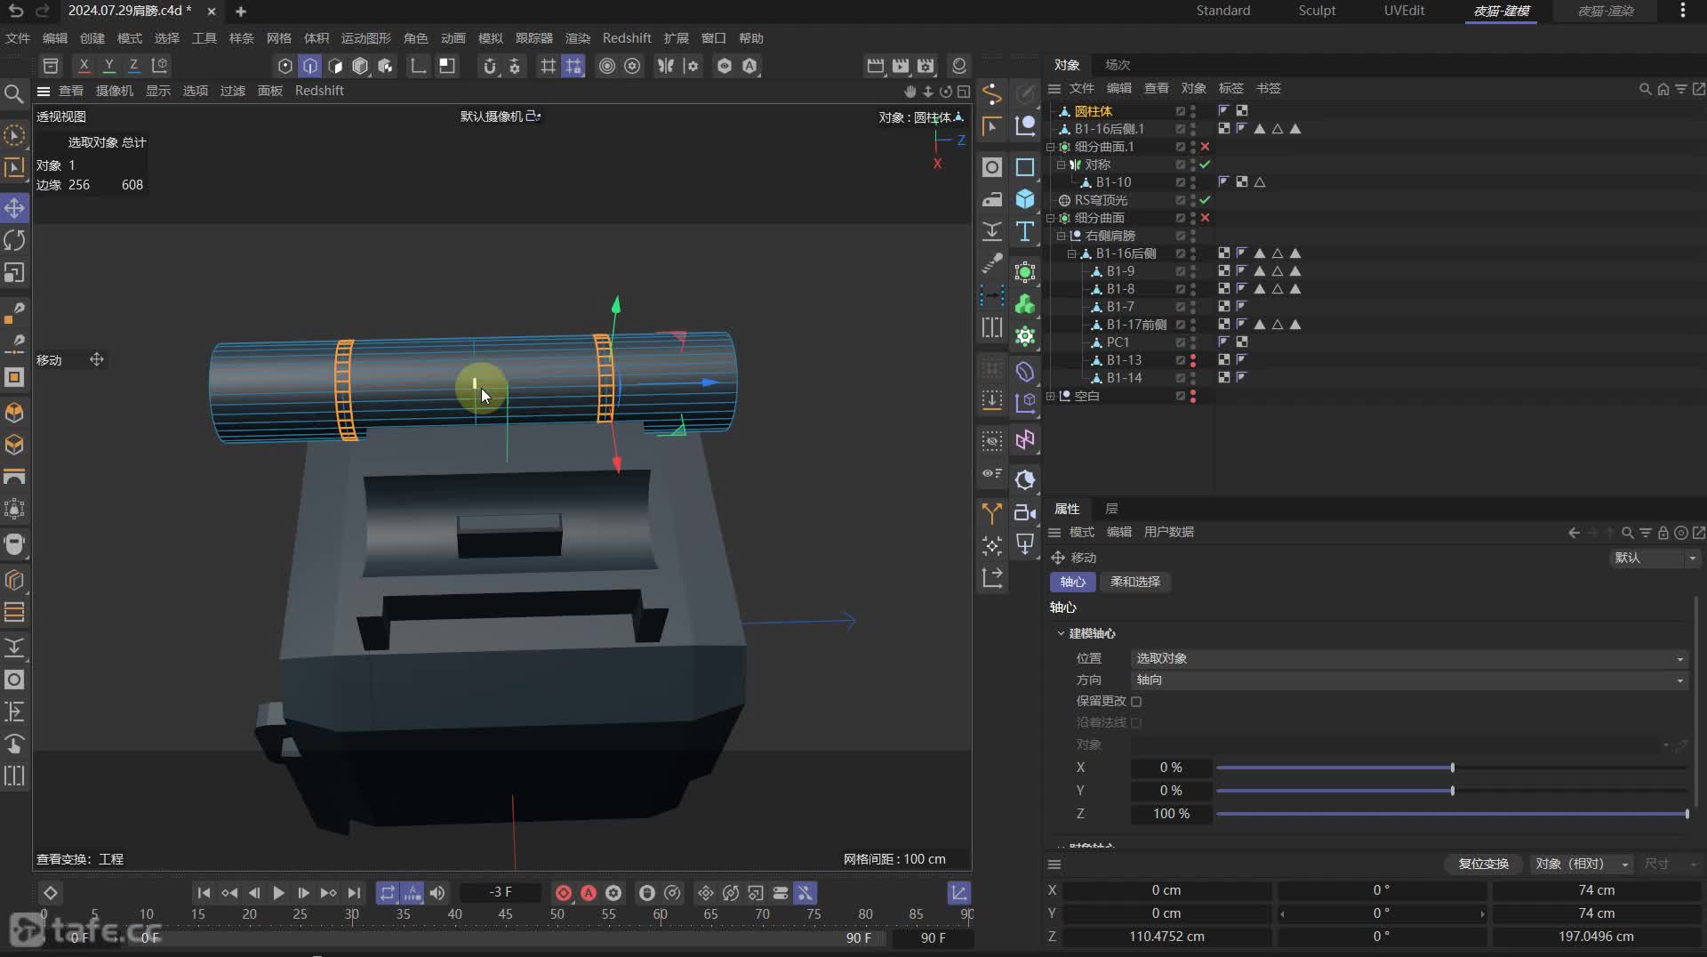Click the Symmetry icon in top toolbar
Viewport: 1707px width, 957px height.
(x=665, y=66)
